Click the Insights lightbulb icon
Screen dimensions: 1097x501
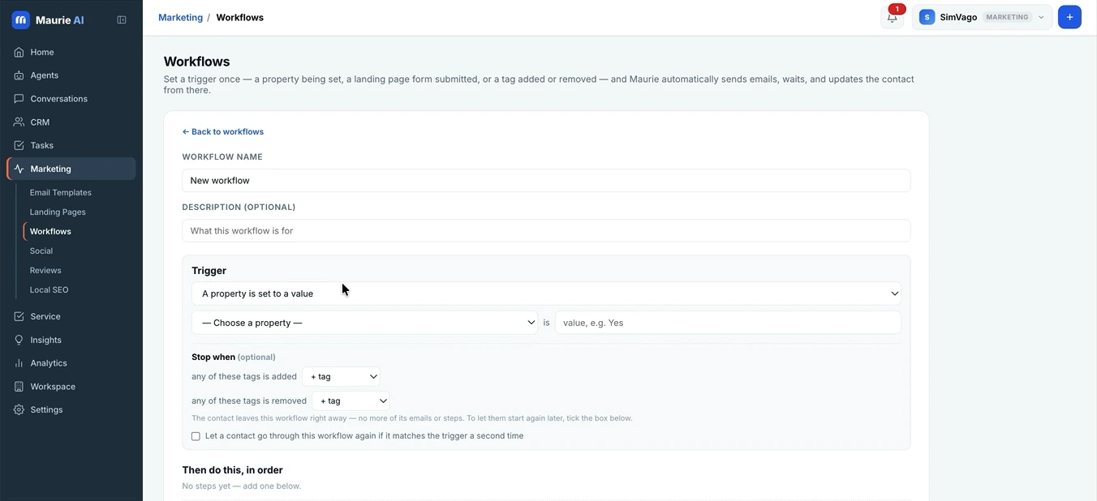(x=19, y=340)
